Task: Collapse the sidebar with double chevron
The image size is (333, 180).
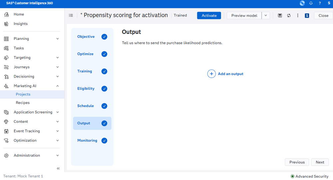Action: pyautogui.click(x=58, y=169)
